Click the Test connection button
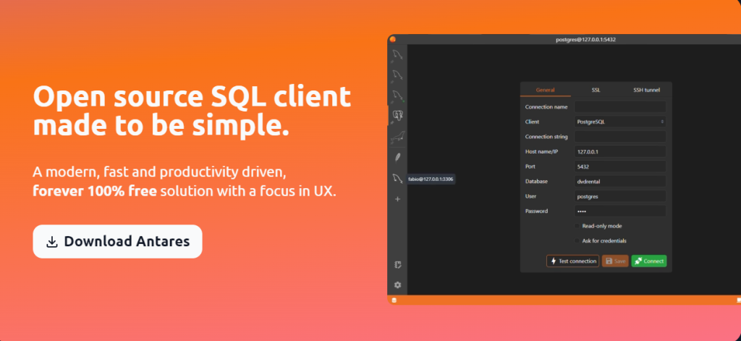This screenshot has height=341, width=741. [573, 261]
